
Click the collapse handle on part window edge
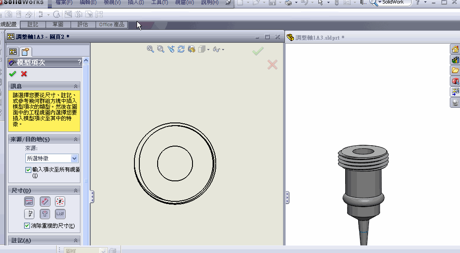point(287,198)
